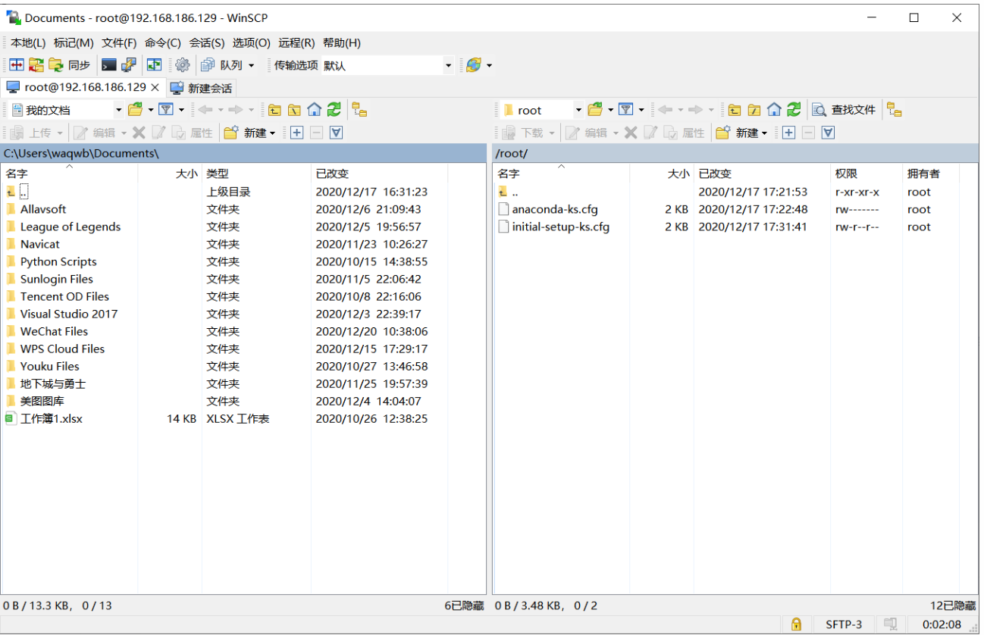Screen dimensions: 984x635
Task: Open the 帮助(H) menu
Action: [x=342, y=43]
